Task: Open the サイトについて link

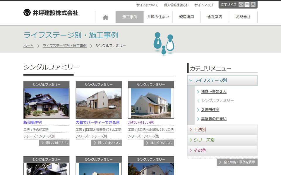Action: (147, 5)
